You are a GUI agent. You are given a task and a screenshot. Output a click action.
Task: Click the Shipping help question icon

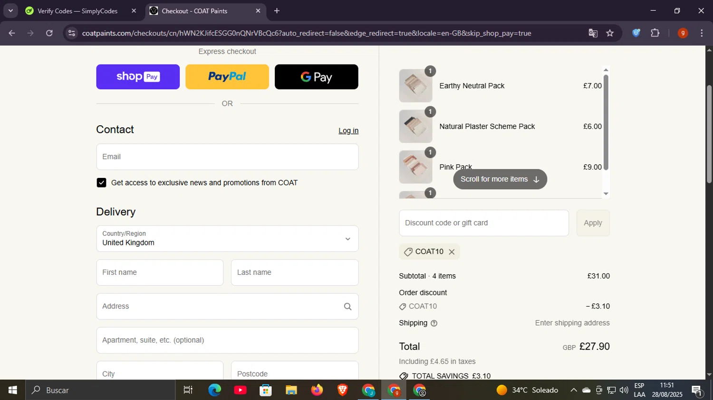(x=434, y=323)
